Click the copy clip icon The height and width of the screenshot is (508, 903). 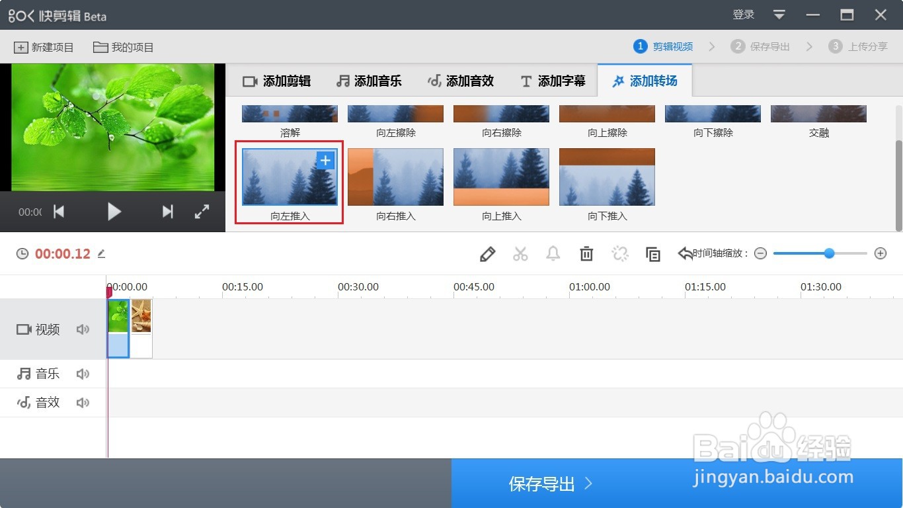point(653,253)
